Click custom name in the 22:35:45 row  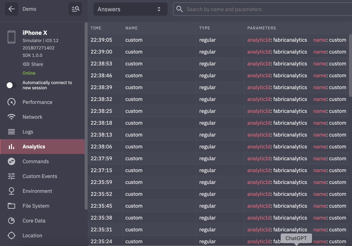pos(134,206)
